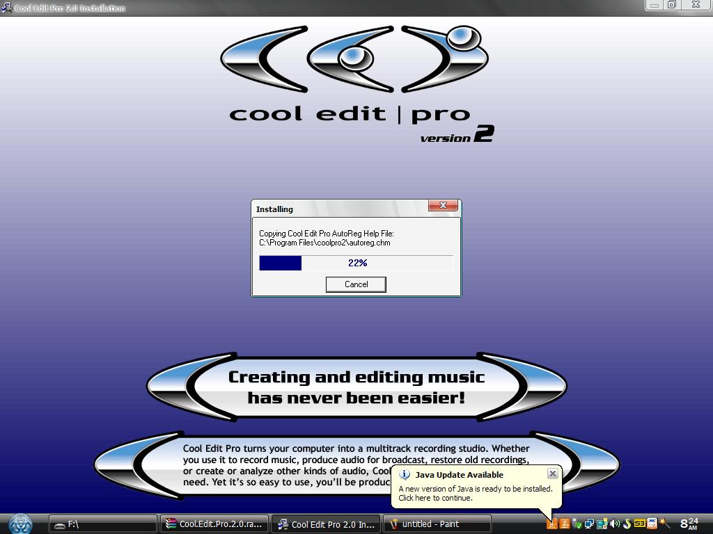Switch to the F:\ taskbar window

click(x=103, y=524)
